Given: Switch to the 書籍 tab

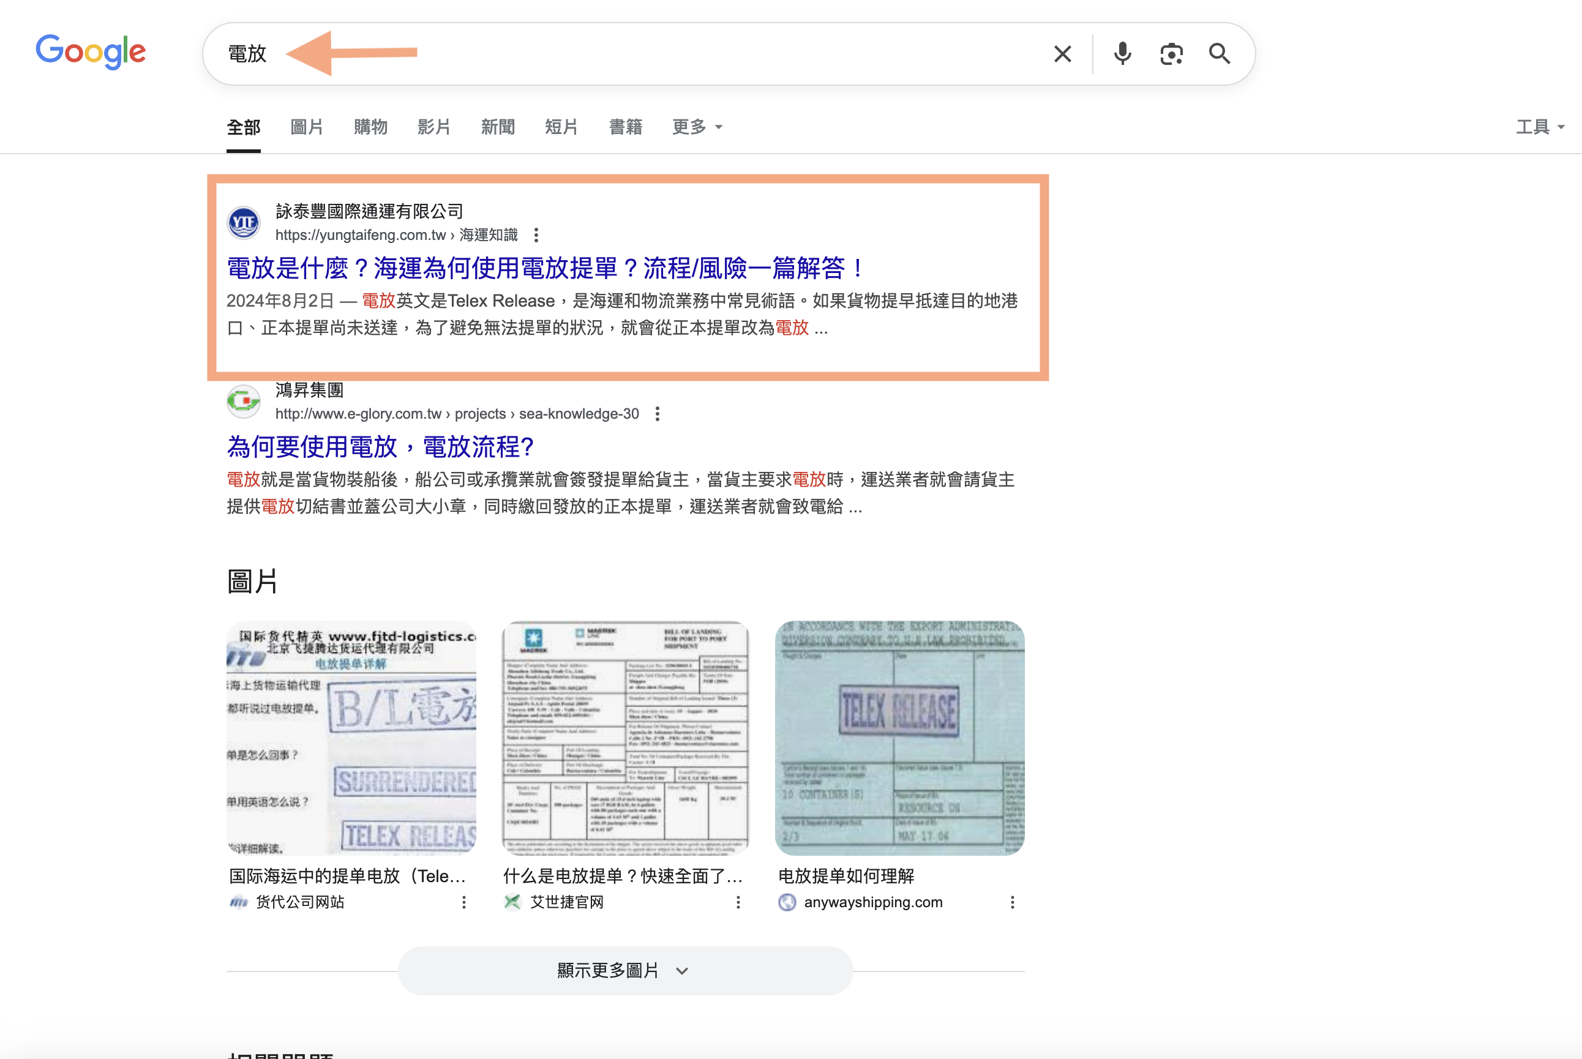Looking at the screenshot, I should click(x=626, y=127).
